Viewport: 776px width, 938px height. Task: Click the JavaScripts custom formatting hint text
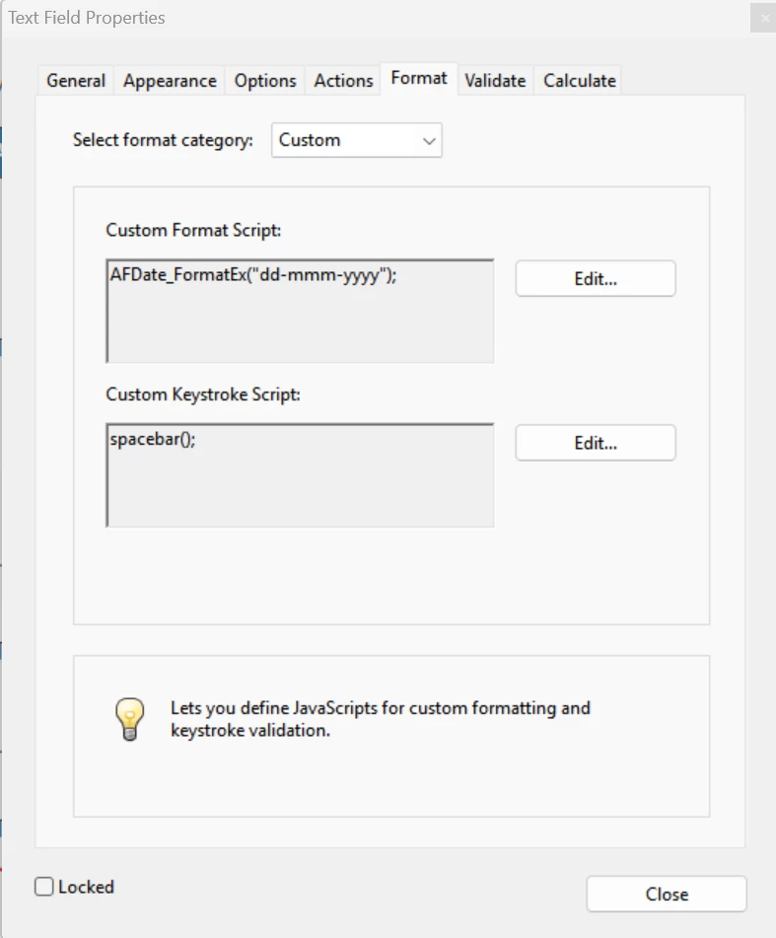pos(381,719)
